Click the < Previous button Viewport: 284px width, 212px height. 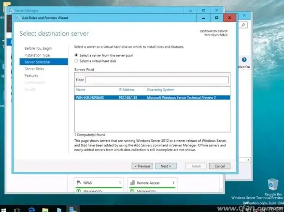tap(142, 166)
